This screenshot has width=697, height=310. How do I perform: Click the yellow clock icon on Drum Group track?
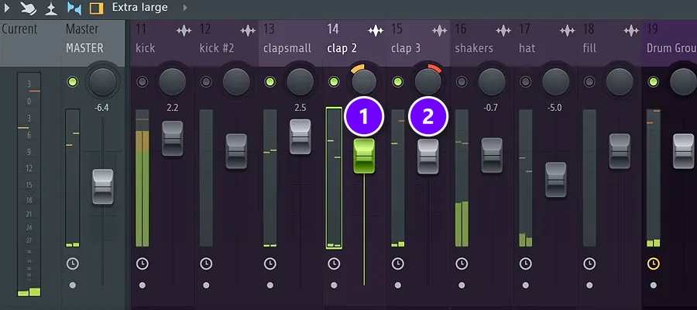[654, 263]
